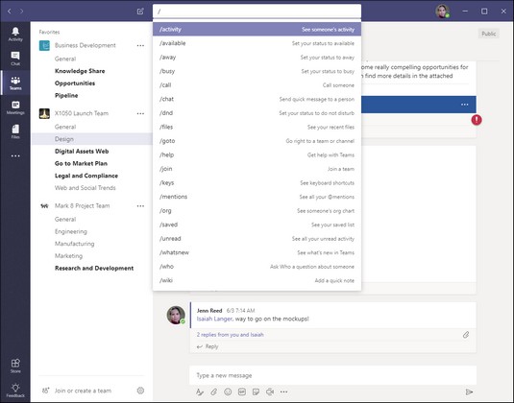Select the /org command

coord(257,211)
